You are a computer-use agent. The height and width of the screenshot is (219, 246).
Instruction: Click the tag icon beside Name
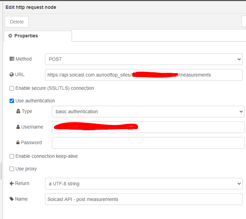point(12,199)
